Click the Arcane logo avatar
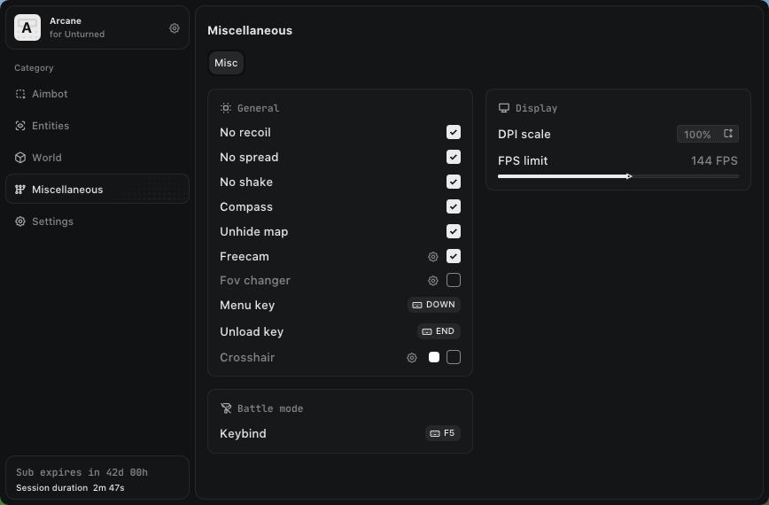 pyautogui.click(x=27, y=28)
